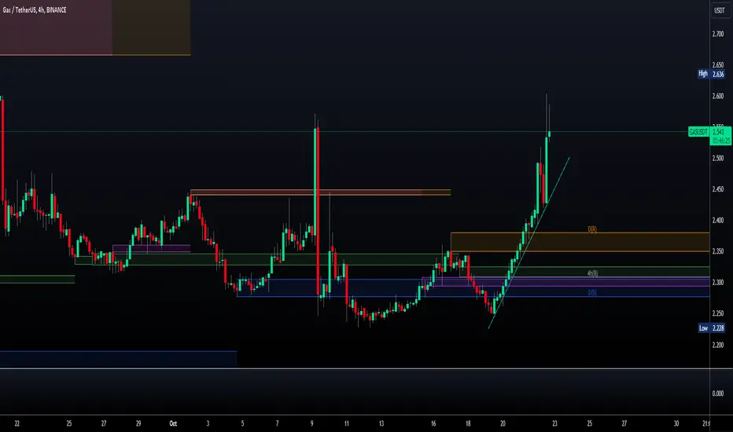The image size is (733, 432).
Task: Click the date 18 on time axis
Action: tap(468, 423)
